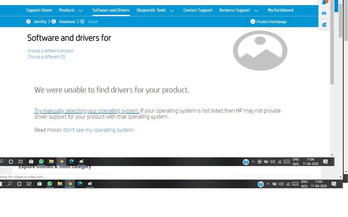Screen dimensions: 348x217
Task: Open the Support Home menu item
Action: pyautogui.click(x=39, y=10)
